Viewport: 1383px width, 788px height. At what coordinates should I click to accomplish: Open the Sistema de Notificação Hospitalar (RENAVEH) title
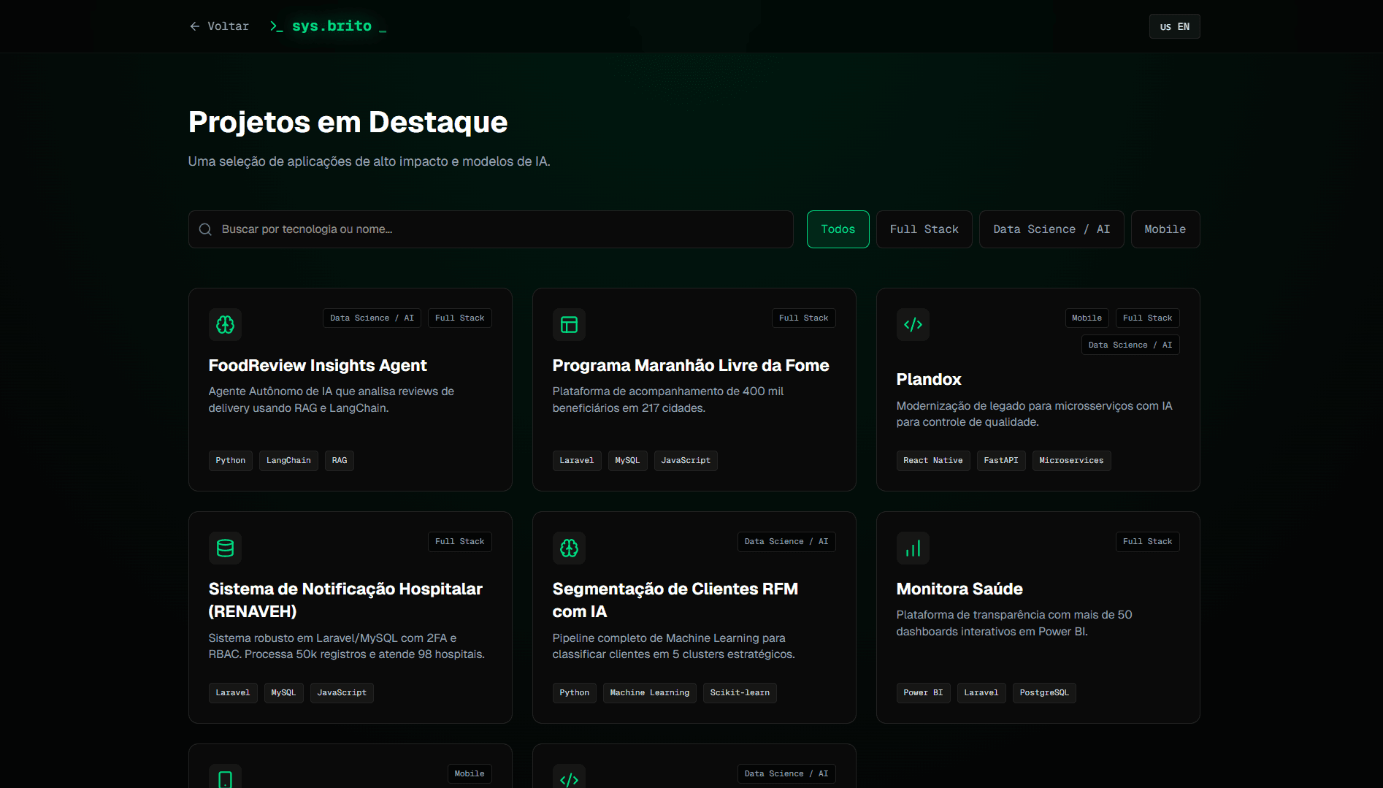click(x=345, y=600)
